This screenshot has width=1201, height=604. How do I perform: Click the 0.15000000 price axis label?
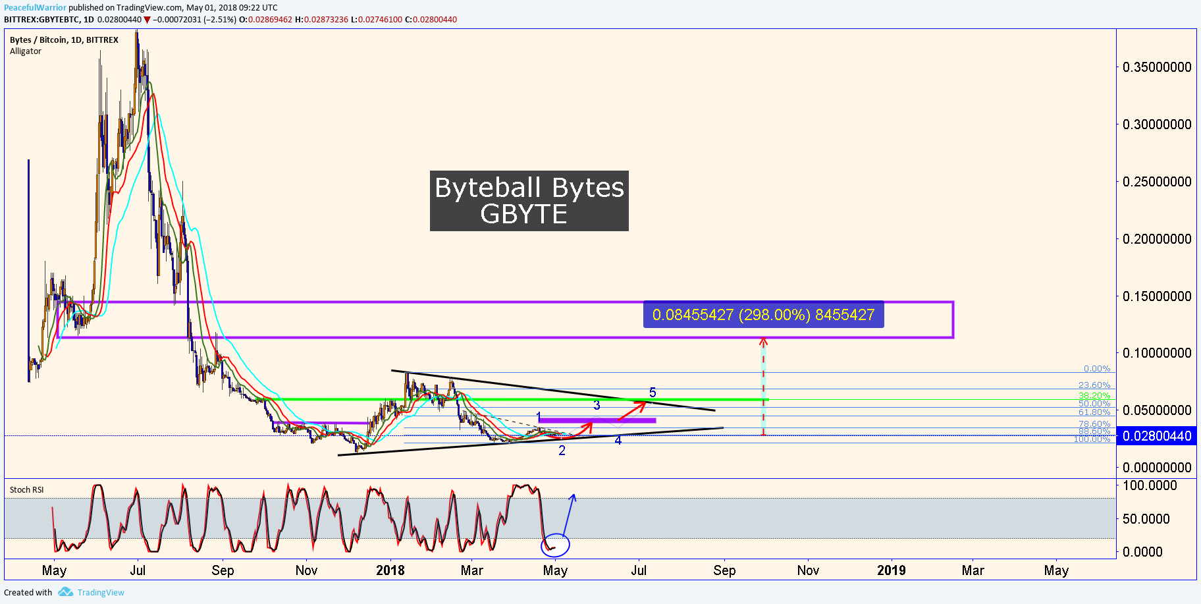point(1157,296)
